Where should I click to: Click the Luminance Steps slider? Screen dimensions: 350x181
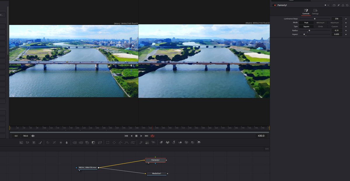[315, 19]
